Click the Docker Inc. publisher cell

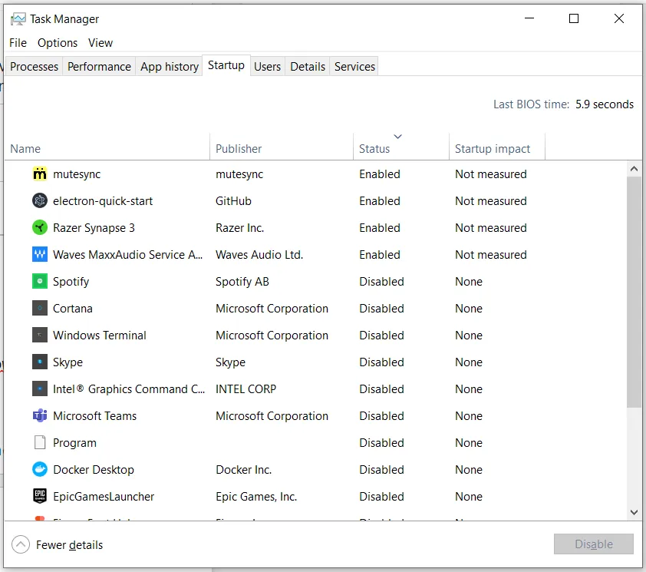click(x=243, y=469)
